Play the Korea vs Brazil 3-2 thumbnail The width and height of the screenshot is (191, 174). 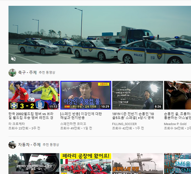click(x=34, y=95)
